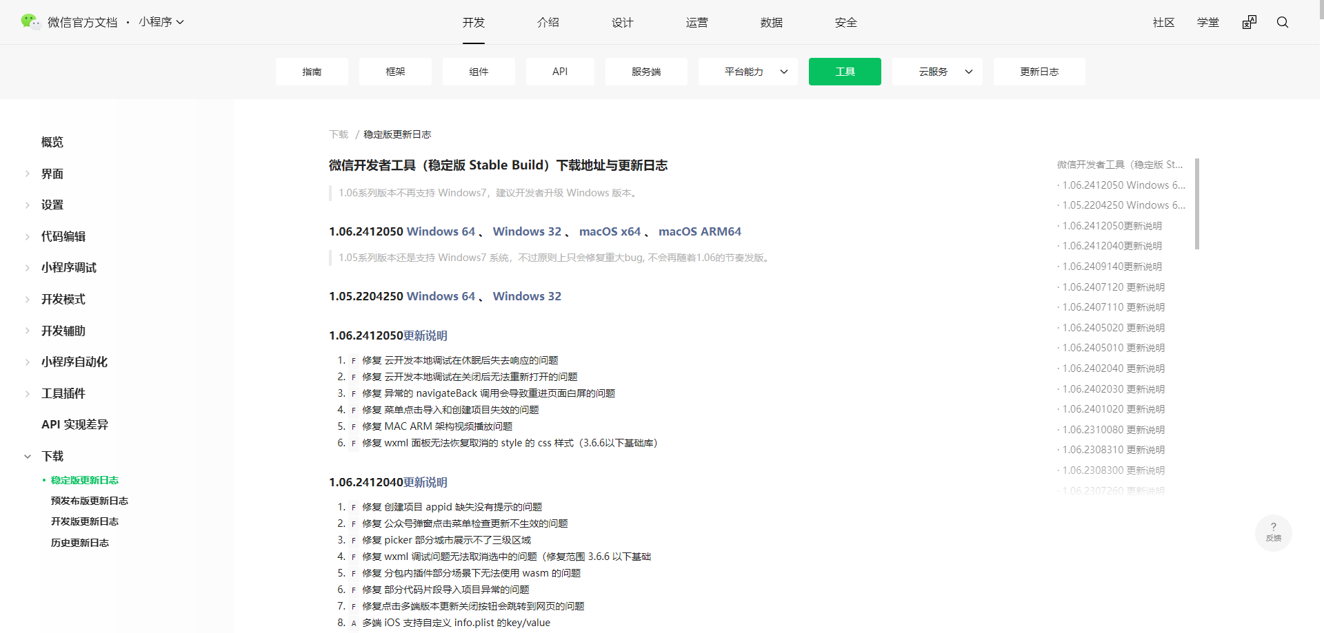Jump to 1.06.2402040 更新说明 in outline
This screenshot has width=1324, height=633.
1113,369
